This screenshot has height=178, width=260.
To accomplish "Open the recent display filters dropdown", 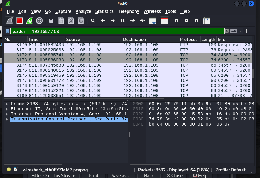I will (240, 31).
